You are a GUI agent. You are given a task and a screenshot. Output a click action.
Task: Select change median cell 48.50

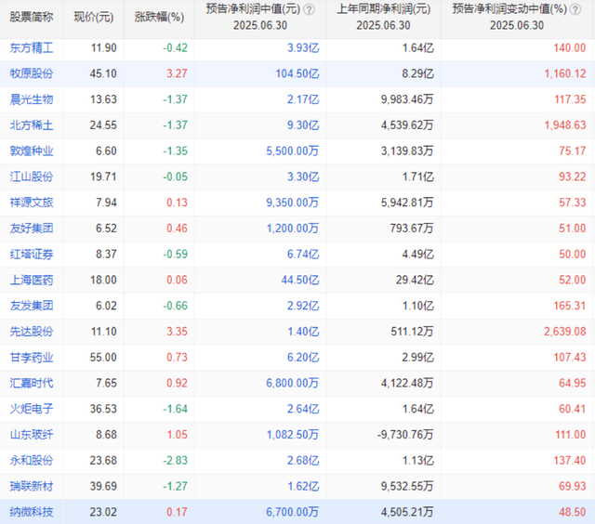pos(573,512)
